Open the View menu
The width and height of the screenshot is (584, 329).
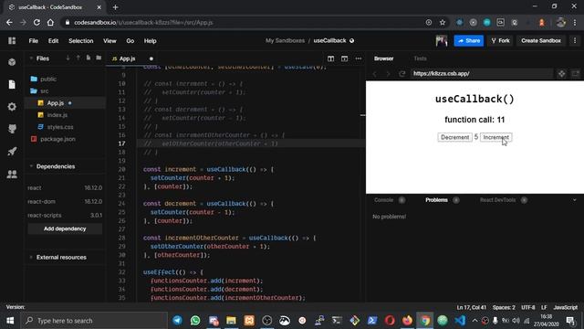pos(109,40)
